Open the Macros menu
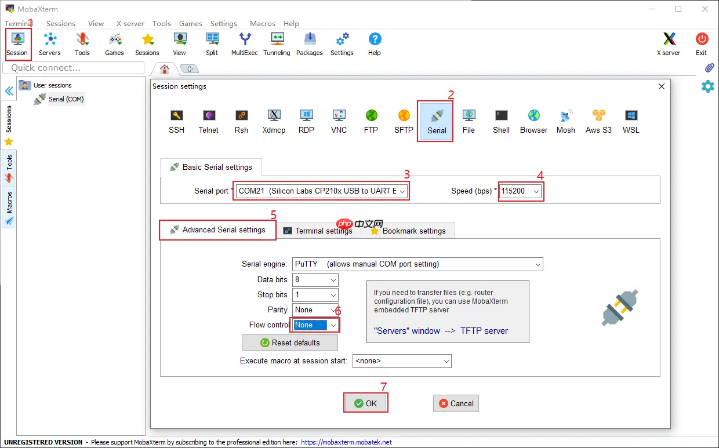 263,24
